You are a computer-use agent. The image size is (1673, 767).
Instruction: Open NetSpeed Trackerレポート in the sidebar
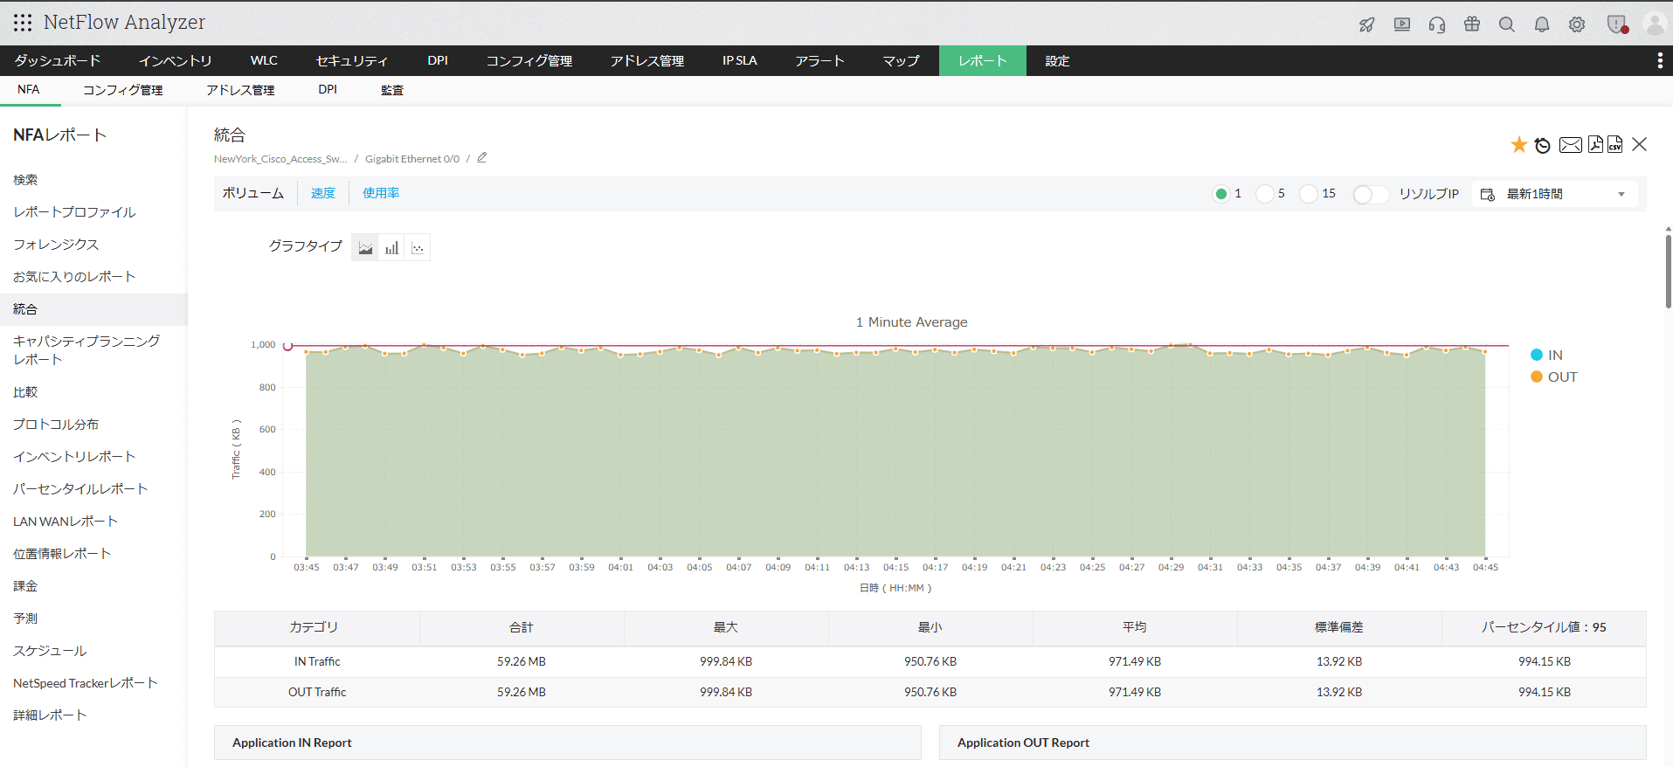86,683
